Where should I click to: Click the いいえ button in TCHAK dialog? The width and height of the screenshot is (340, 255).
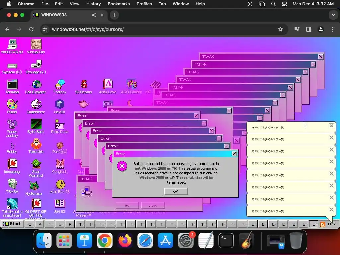click(153, 205)
